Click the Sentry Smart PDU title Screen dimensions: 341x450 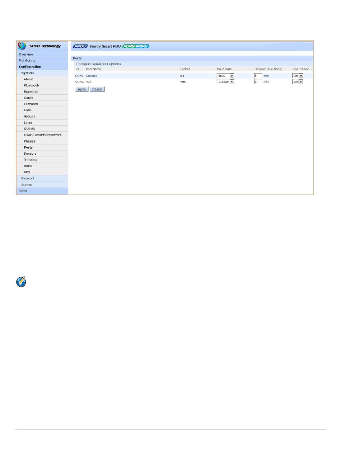[x=105, y=46]
